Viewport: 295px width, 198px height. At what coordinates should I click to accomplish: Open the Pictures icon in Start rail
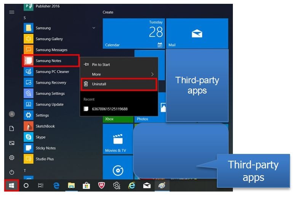coord(12,143)
